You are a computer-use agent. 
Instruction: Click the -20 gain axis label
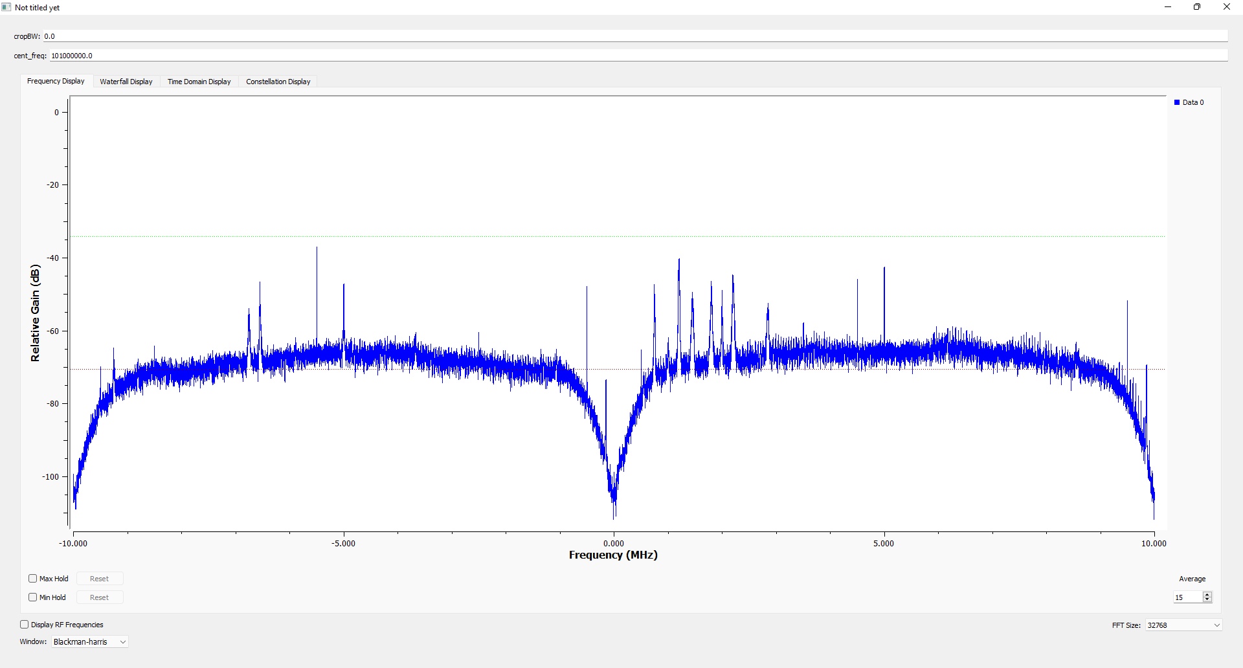pyautogui.click(x=52, y=184)
